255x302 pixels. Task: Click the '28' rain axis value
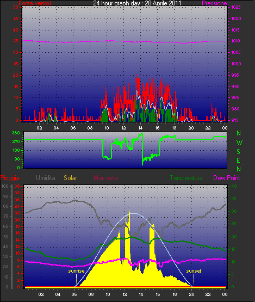[x=17, y=193]
